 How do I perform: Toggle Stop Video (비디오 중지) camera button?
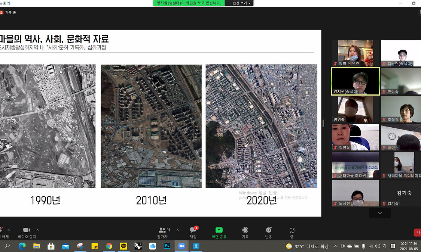(x=27, y=232)
